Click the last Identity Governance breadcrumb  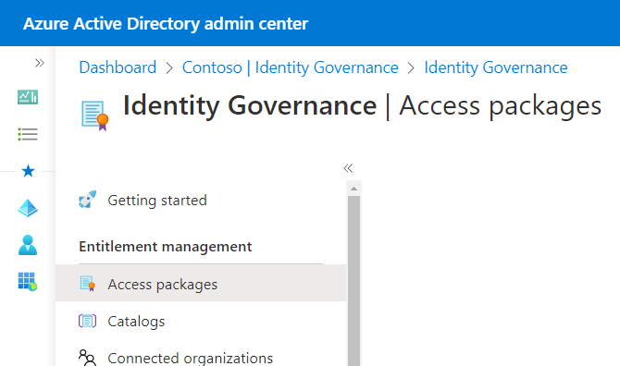click(x=496, y=67)
